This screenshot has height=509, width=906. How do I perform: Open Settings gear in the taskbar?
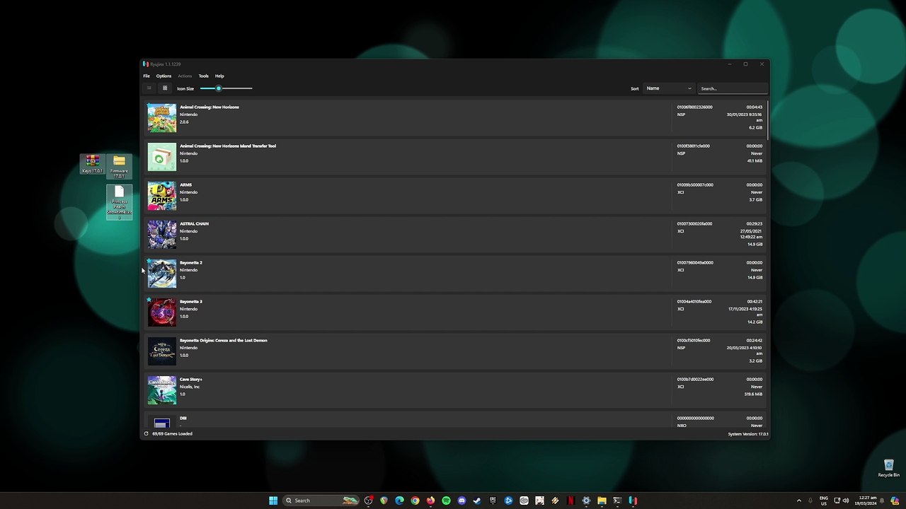(586, 501)
